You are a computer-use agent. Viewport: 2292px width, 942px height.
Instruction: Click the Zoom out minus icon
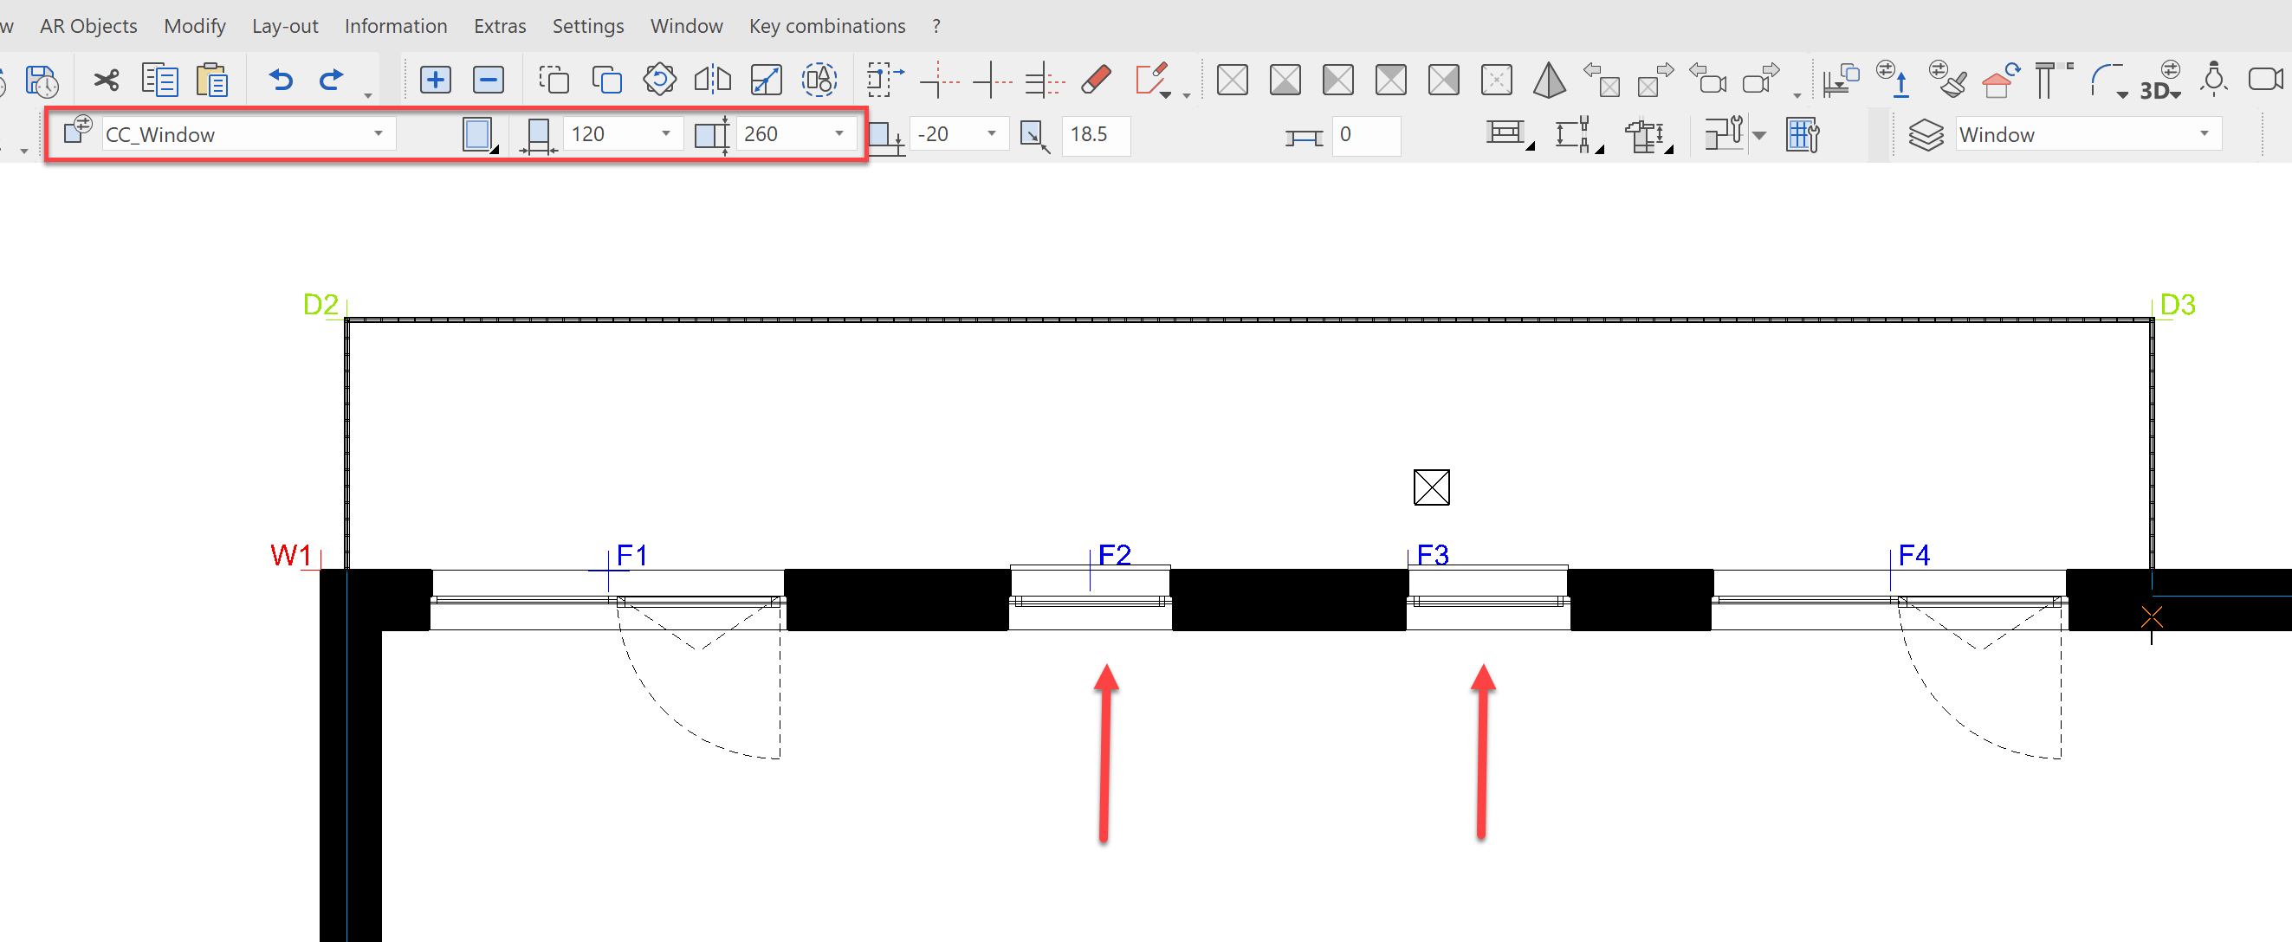pyautogui.click(x=488, y=80)
